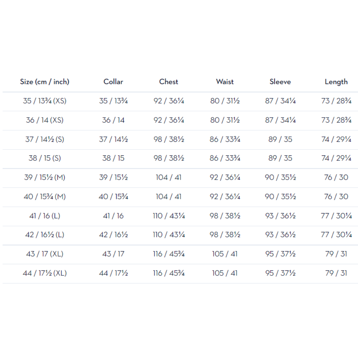Click the 39 / 15½ (M) size label
The height and width of the screenshot is (358, 358).
pyautogui.click(x=45, y=177)
